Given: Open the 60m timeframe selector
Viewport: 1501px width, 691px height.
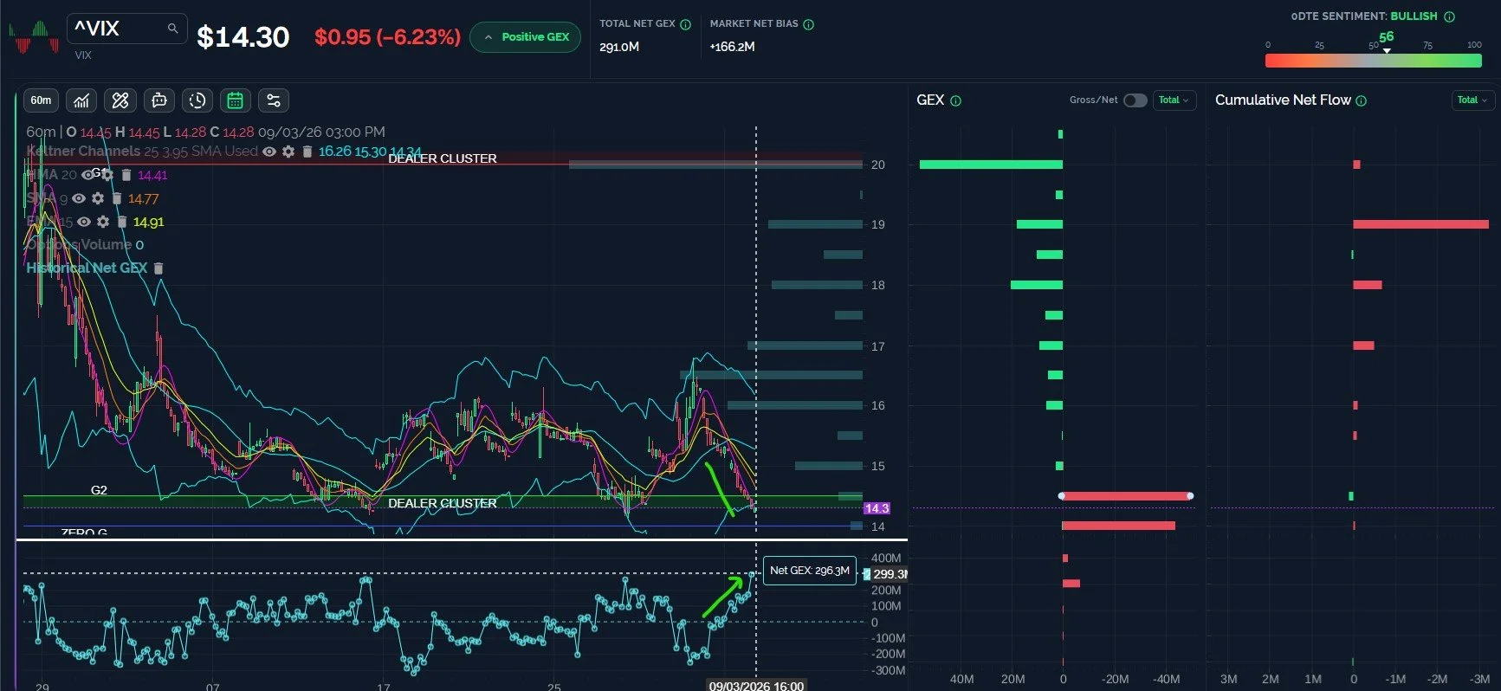Looking at the screenshot, I should 41,100.
